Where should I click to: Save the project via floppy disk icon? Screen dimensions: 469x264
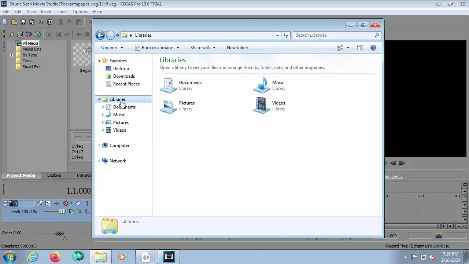pos(23,22)
